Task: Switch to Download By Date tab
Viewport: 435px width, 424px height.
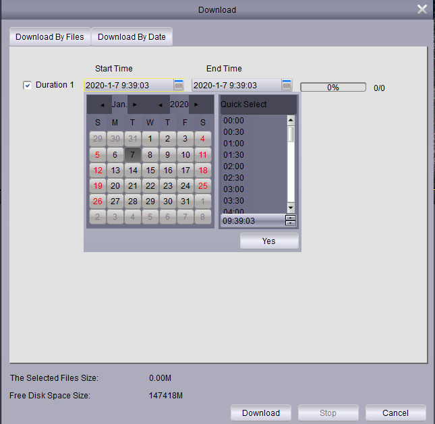Action: (132, 36)
